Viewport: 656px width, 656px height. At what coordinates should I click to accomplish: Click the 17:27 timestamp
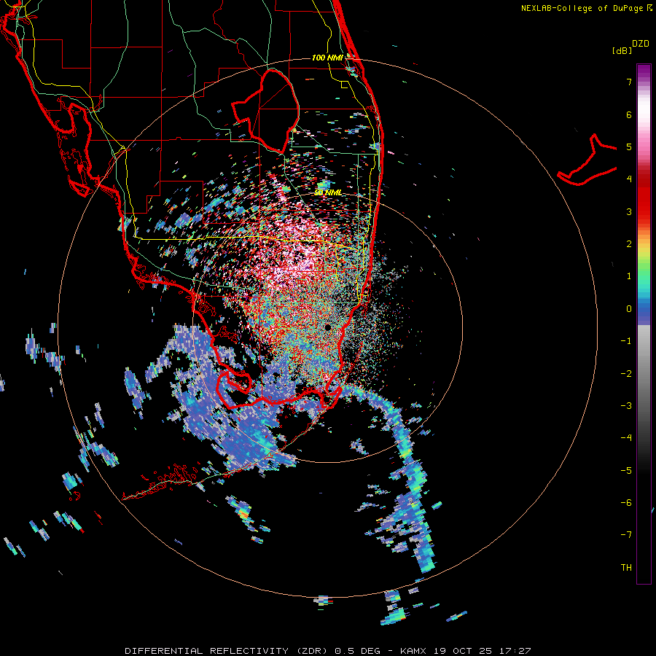pos(515,651)
